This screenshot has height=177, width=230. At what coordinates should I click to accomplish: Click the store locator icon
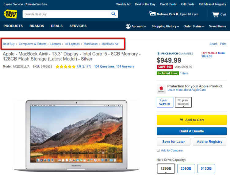(x=152, y=14)
